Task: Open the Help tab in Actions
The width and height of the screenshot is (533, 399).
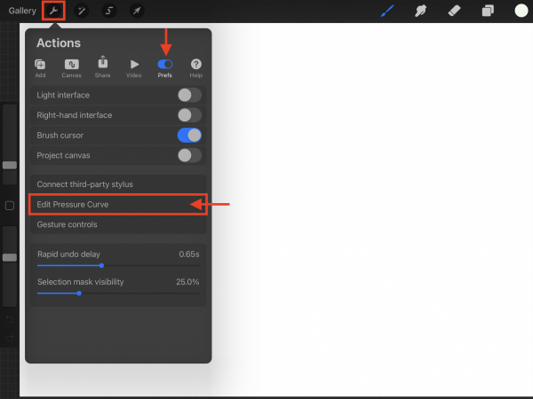Action: [196, 68]
